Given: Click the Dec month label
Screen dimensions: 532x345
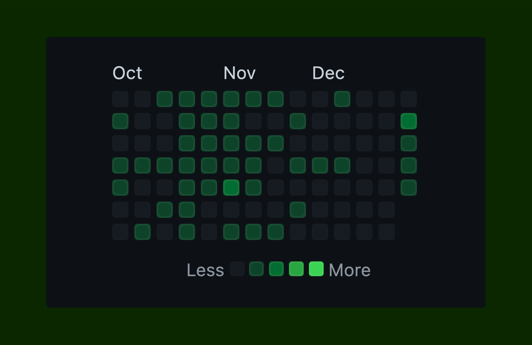Looking at the screenshot, I should click(329, 73).
